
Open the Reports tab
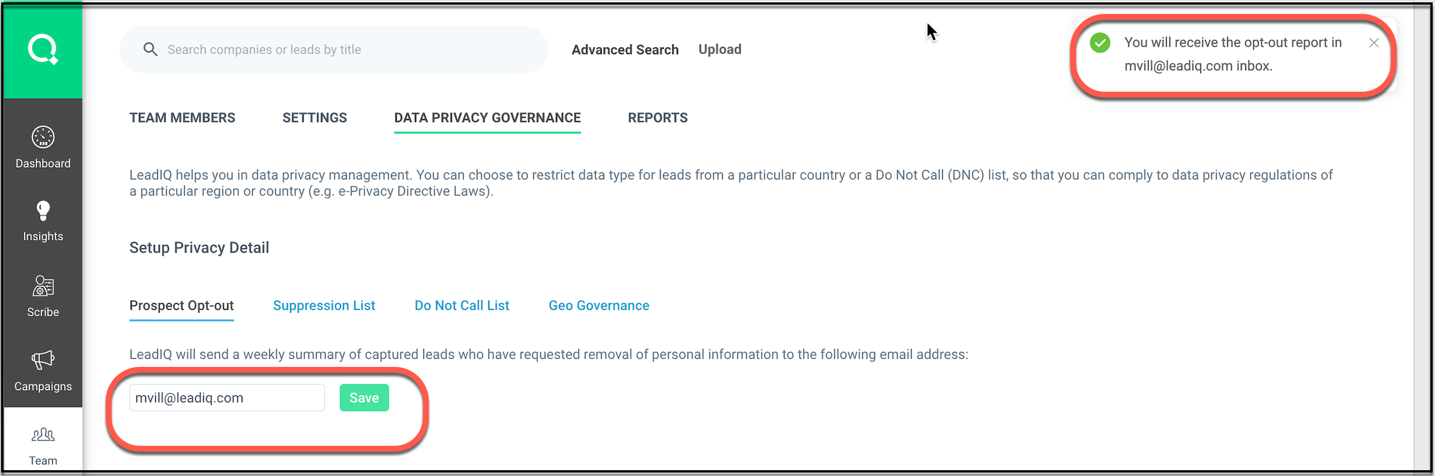pyautogui.click(x=657, y=118)
